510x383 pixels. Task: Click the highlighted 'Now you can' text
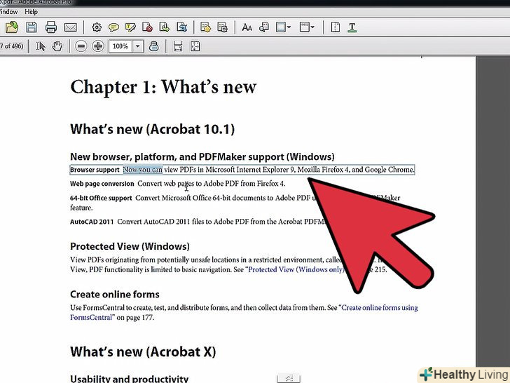pos(142,170)
